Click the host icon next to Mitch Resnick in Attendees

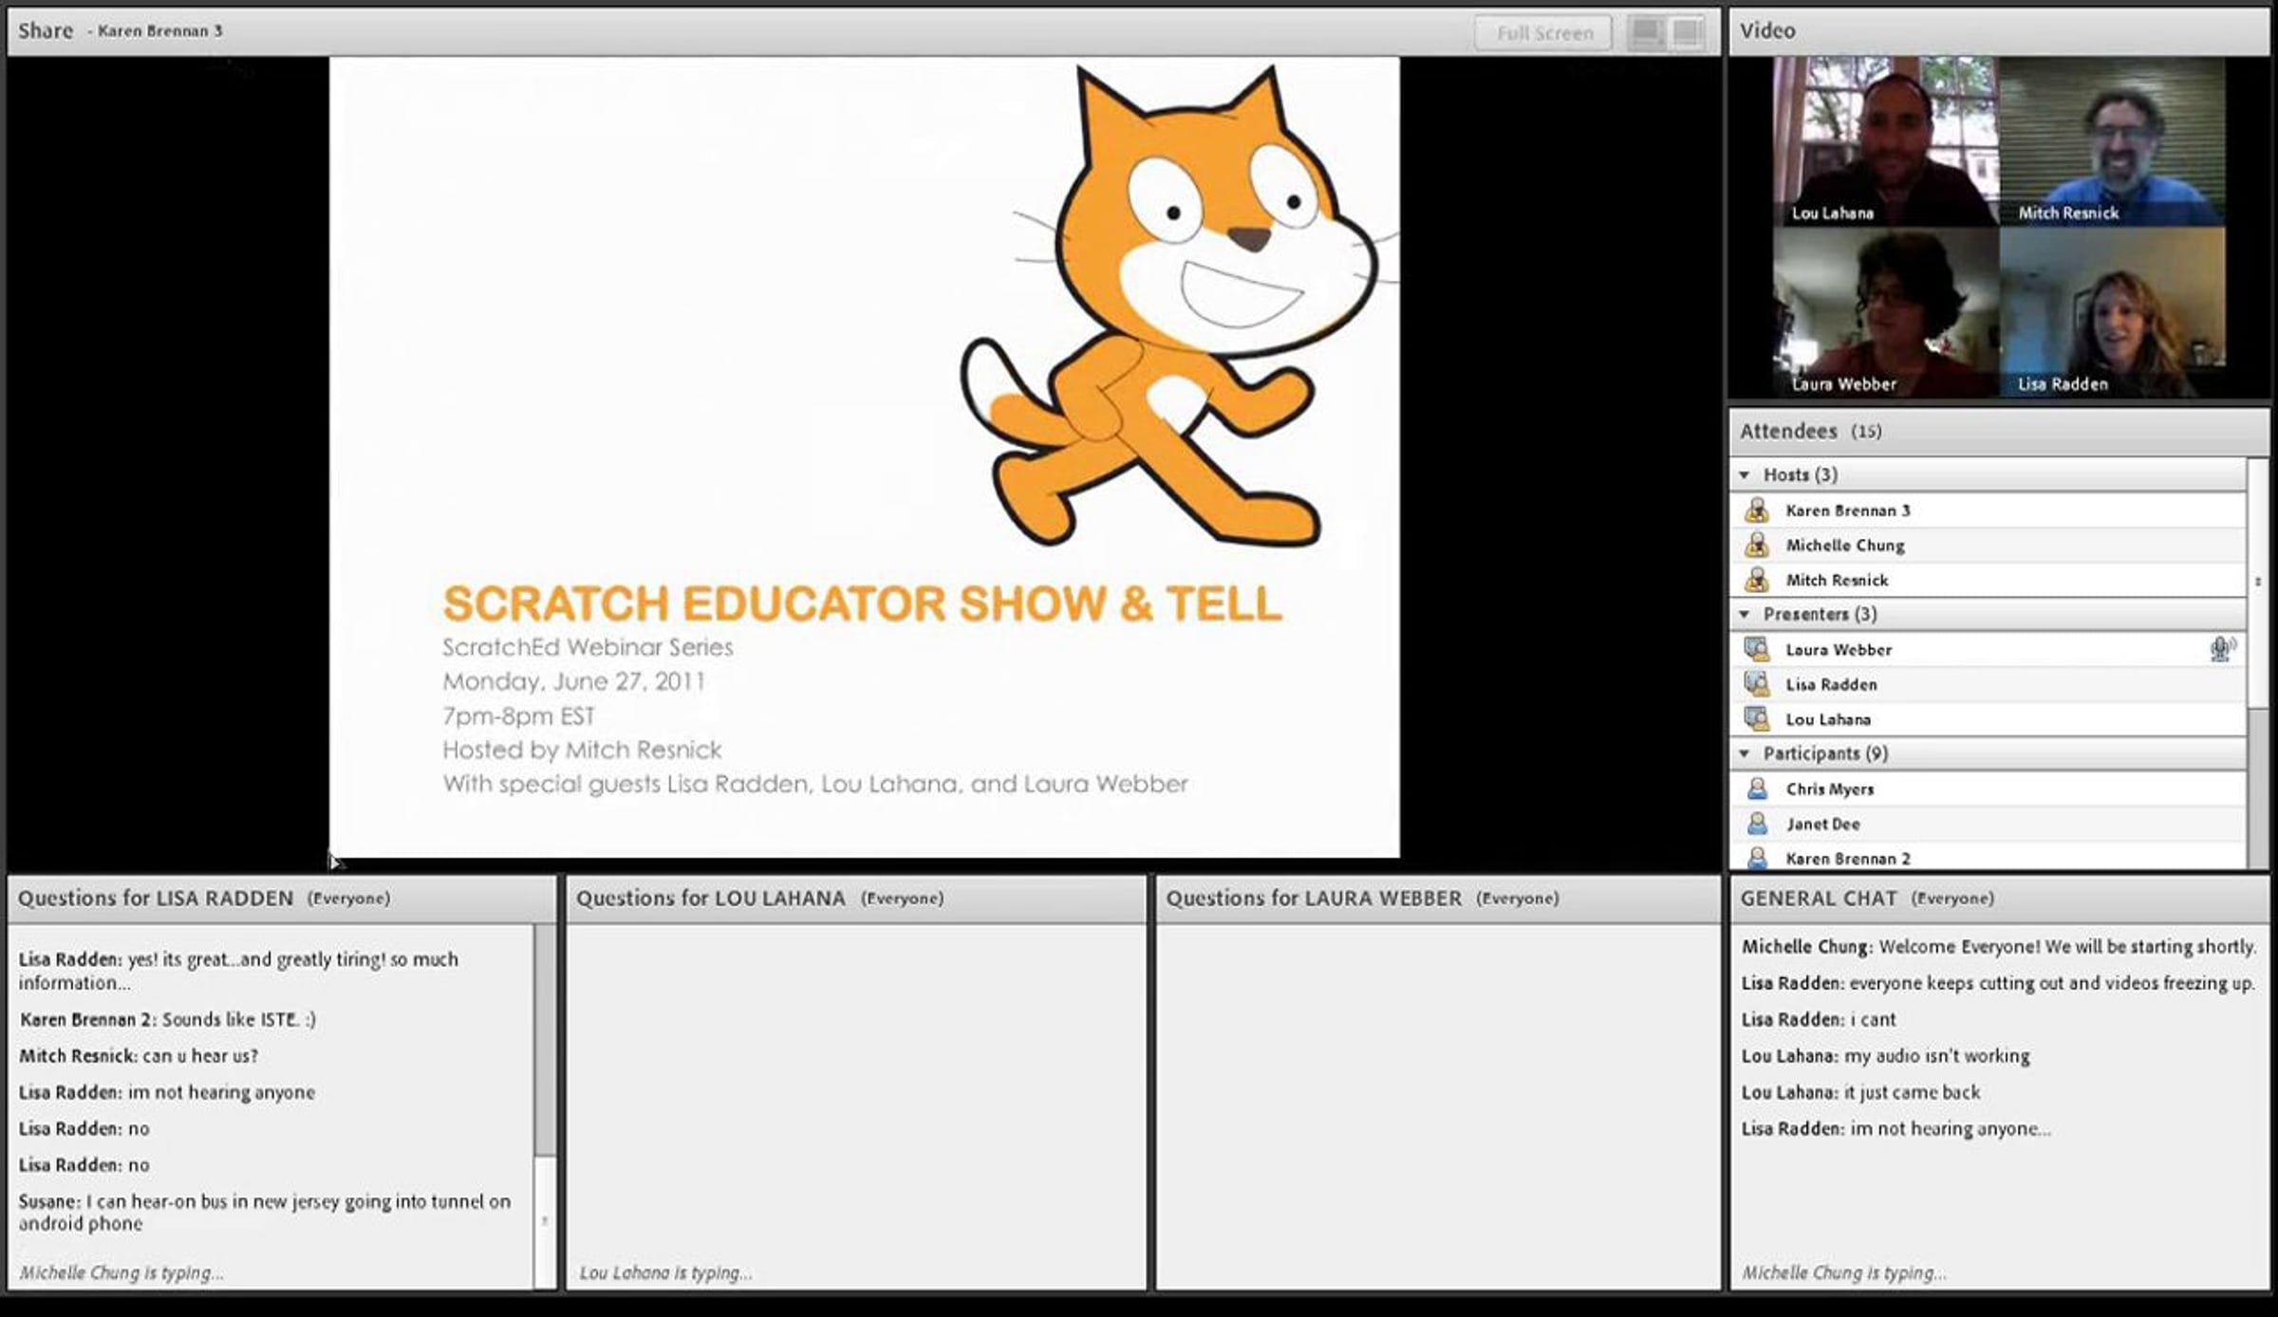pyautogui.click(x=1757, y=580)
